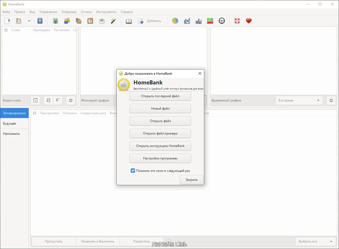The height and width of the screenshot is (249, 339).
Task: Collapse all account groups arrow-up button
Action: click(58, 100)
